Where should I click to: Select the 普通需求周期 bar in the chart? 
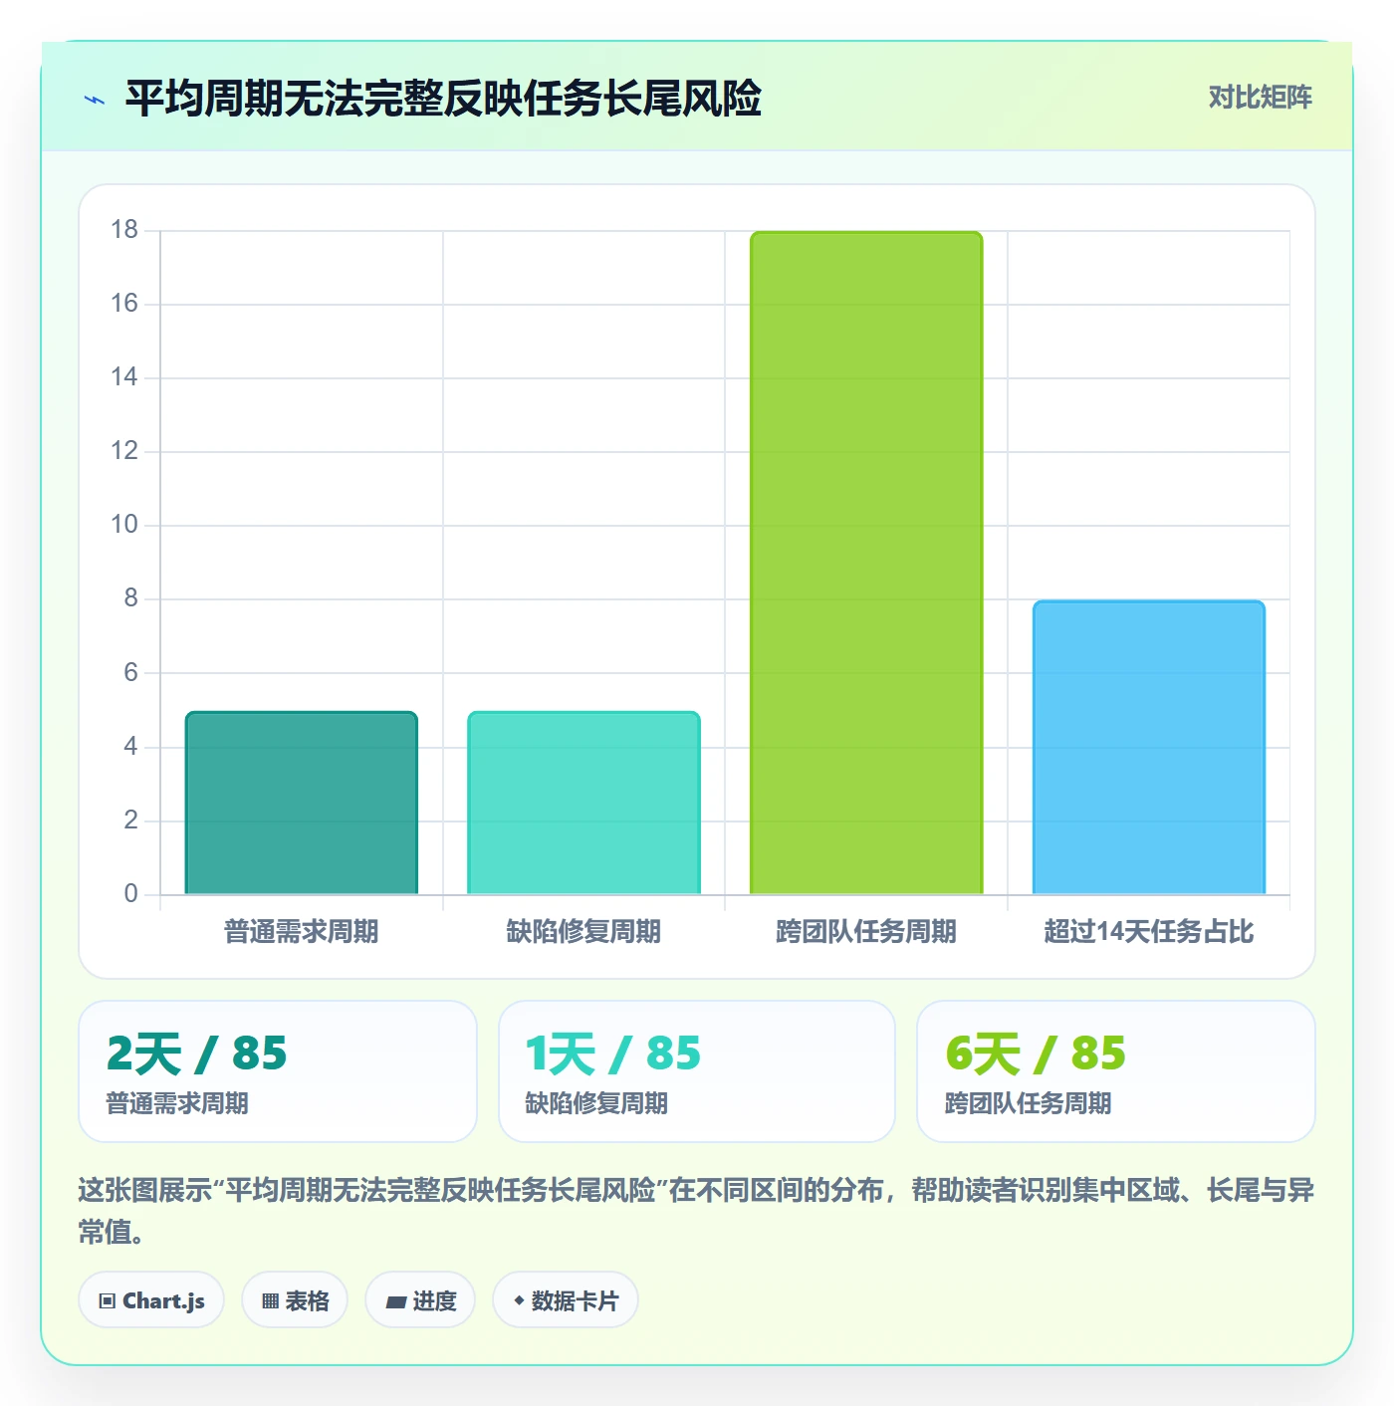[x=302, y=803]
